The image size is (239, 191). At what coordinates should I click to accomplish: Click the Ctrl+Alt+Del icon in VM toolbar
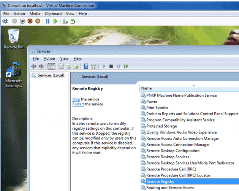5,21
